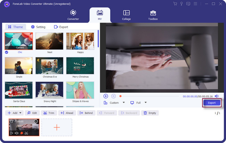Click the aspect ratio icon beside Custom

click(105, 103)
